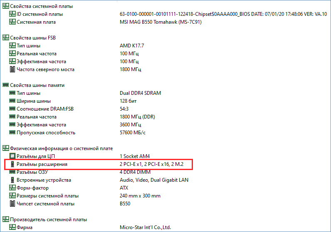Click the "Dual DDR4 SDRAM" value
This screenshot has height=232, width=331.
pyautogui.click(x=140, y=93)
